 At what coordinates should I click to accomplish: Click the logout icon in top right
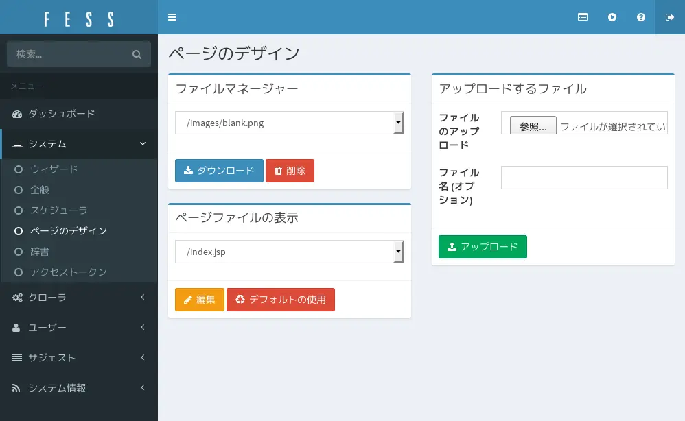[670, 17]
